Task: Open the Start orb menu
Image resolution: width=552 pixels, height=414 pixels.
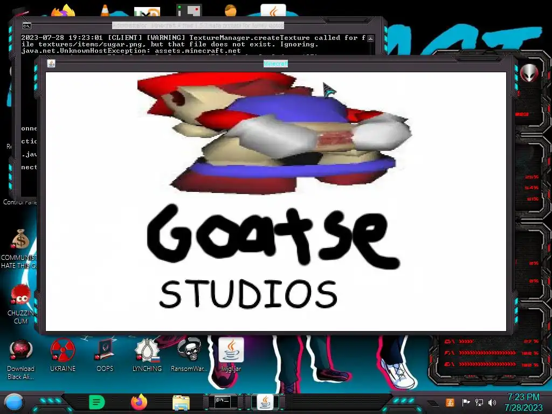Action: [x=13, y=402]
